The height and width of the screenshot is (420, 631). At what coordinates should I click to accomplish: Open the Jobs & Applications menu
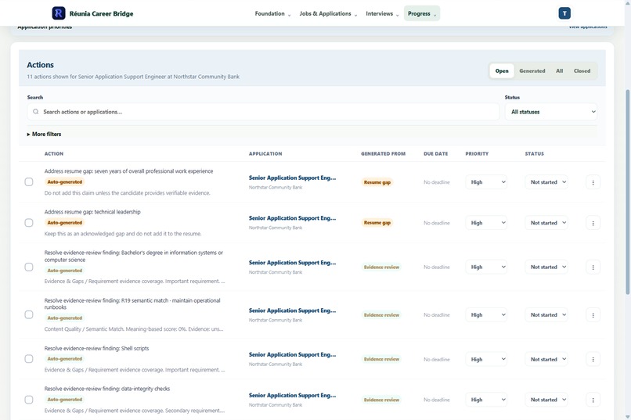pyautogui.click(x=328, y=13)
